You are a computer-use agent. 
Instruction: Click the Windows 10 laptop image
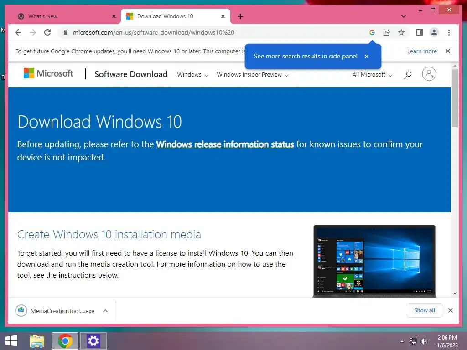[374, 261]
